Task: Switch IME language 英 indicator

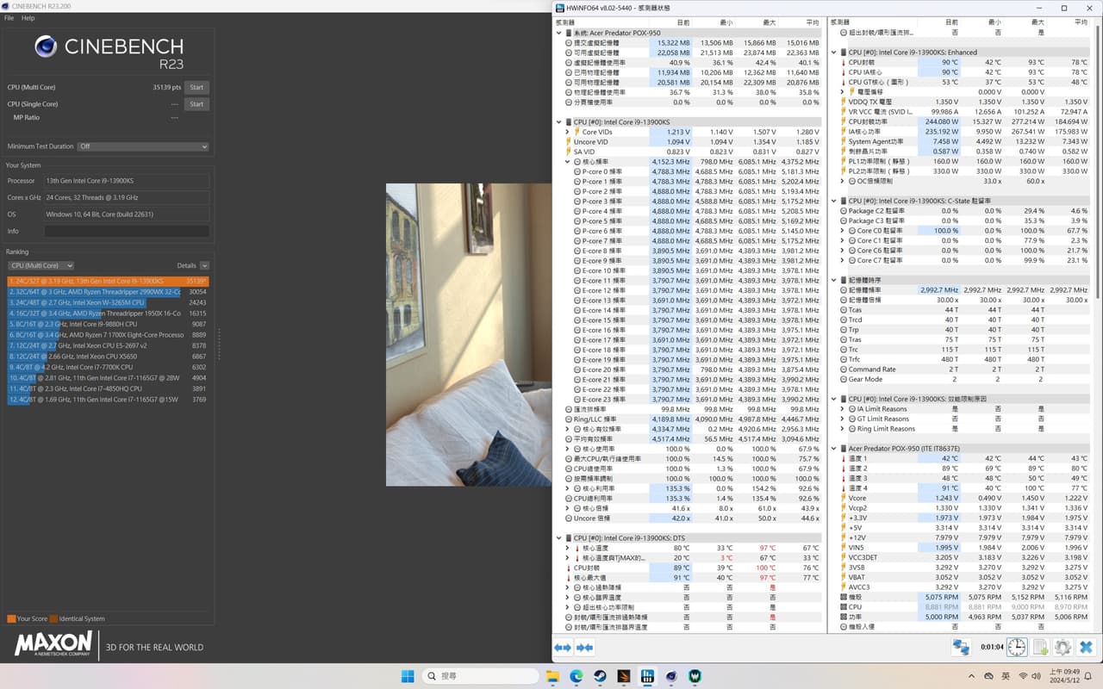Action: [1006, 676]
